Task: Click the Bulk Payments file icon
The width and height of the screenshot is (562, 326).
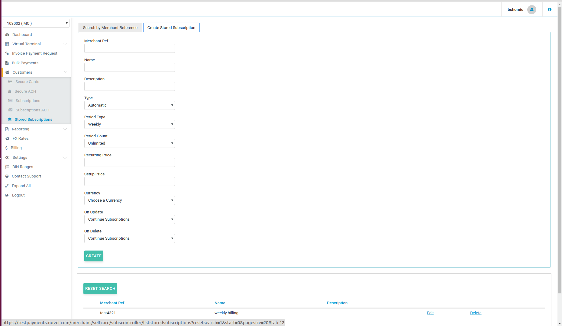Action: pos(7,63)
